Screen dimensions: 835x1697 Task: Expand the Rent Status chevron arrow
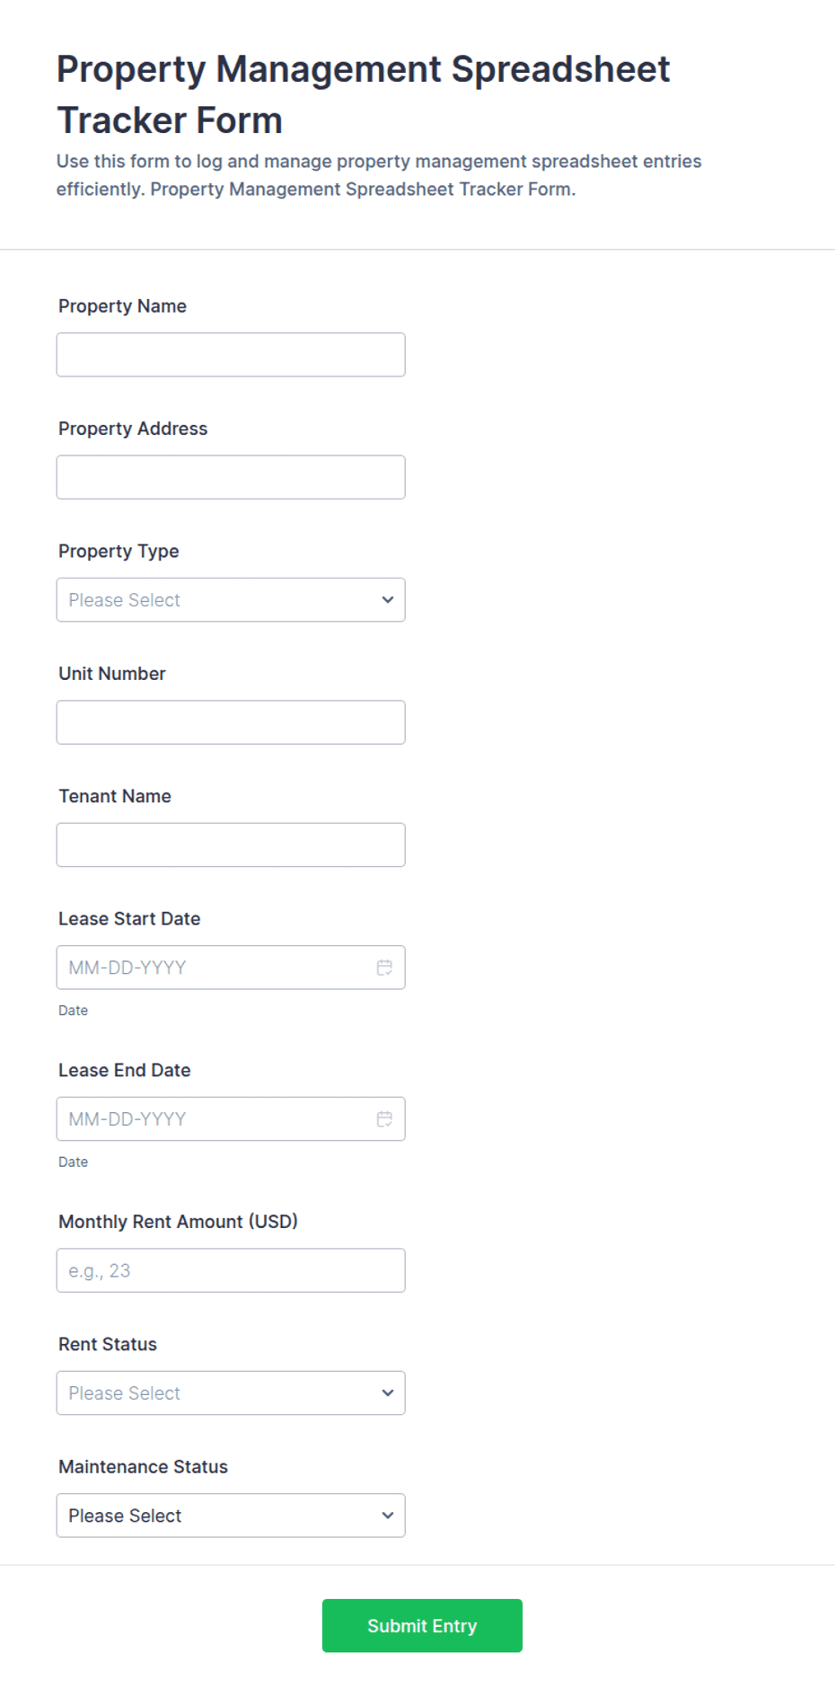(388, 1392)
